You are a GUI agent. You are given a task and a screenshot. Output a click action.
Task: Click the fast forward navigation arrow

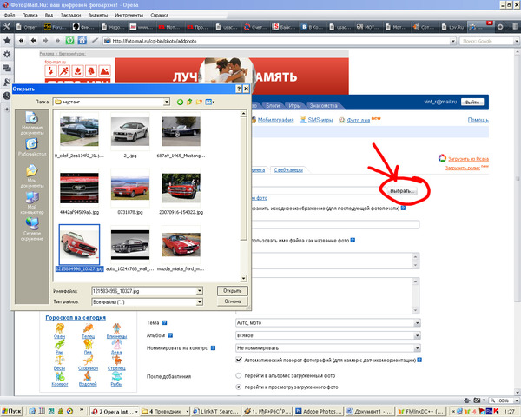coord(57,41)
